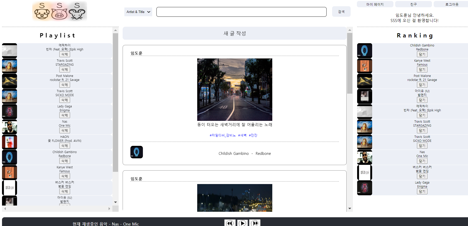Viewport: 468px width, 226px height.
Task: Click Post Malone rockstar cover in Ranking
Action: coord(365,81)
